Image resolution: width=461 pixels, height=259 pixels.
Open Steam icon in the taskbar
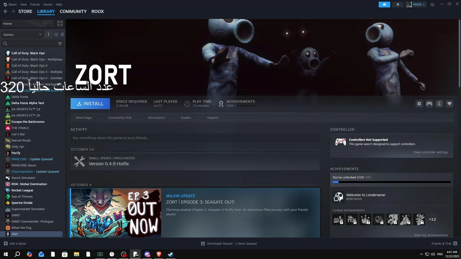pyautogui.click(x=171, y=254)
